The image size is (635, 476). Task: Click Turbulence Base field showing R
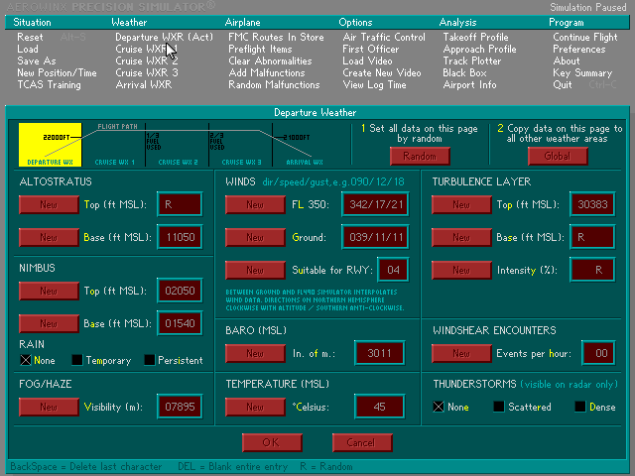592,237
